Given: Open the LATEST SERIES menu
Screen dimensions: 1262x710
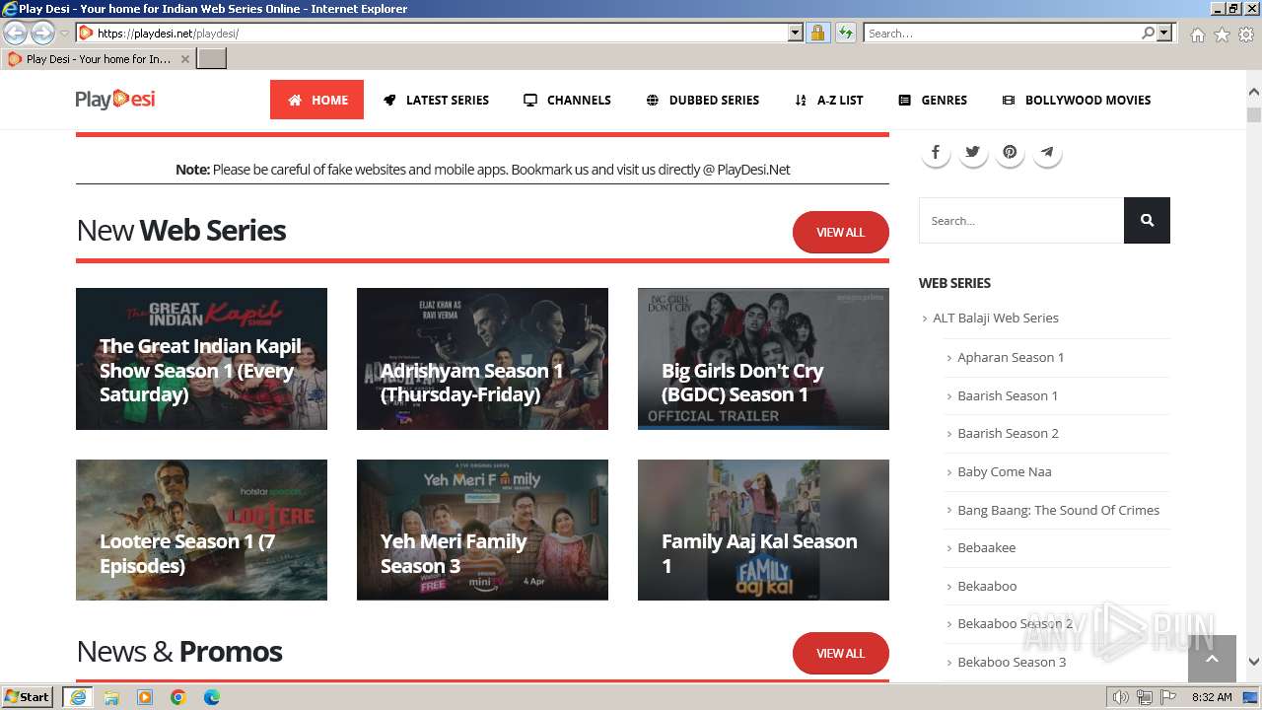Looking at the screenshot, I should coord(436,100).
